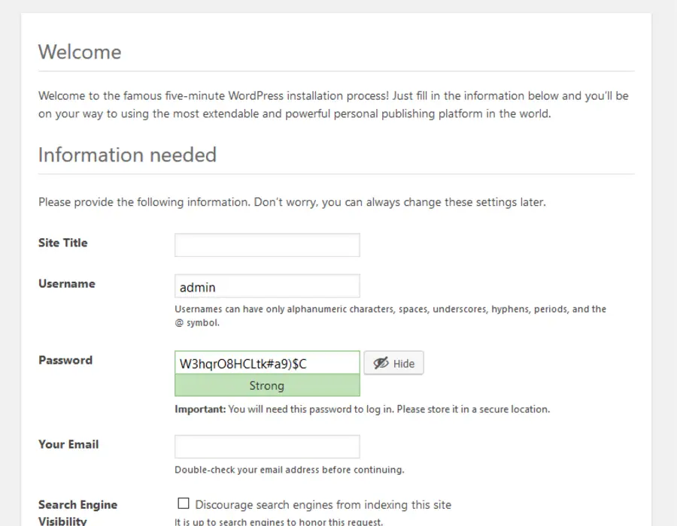Viewport: 677px width, 526px height.
Task: Click the 'Please provide the following information' text
Action: pyautogui.click(x=293, y=202)
